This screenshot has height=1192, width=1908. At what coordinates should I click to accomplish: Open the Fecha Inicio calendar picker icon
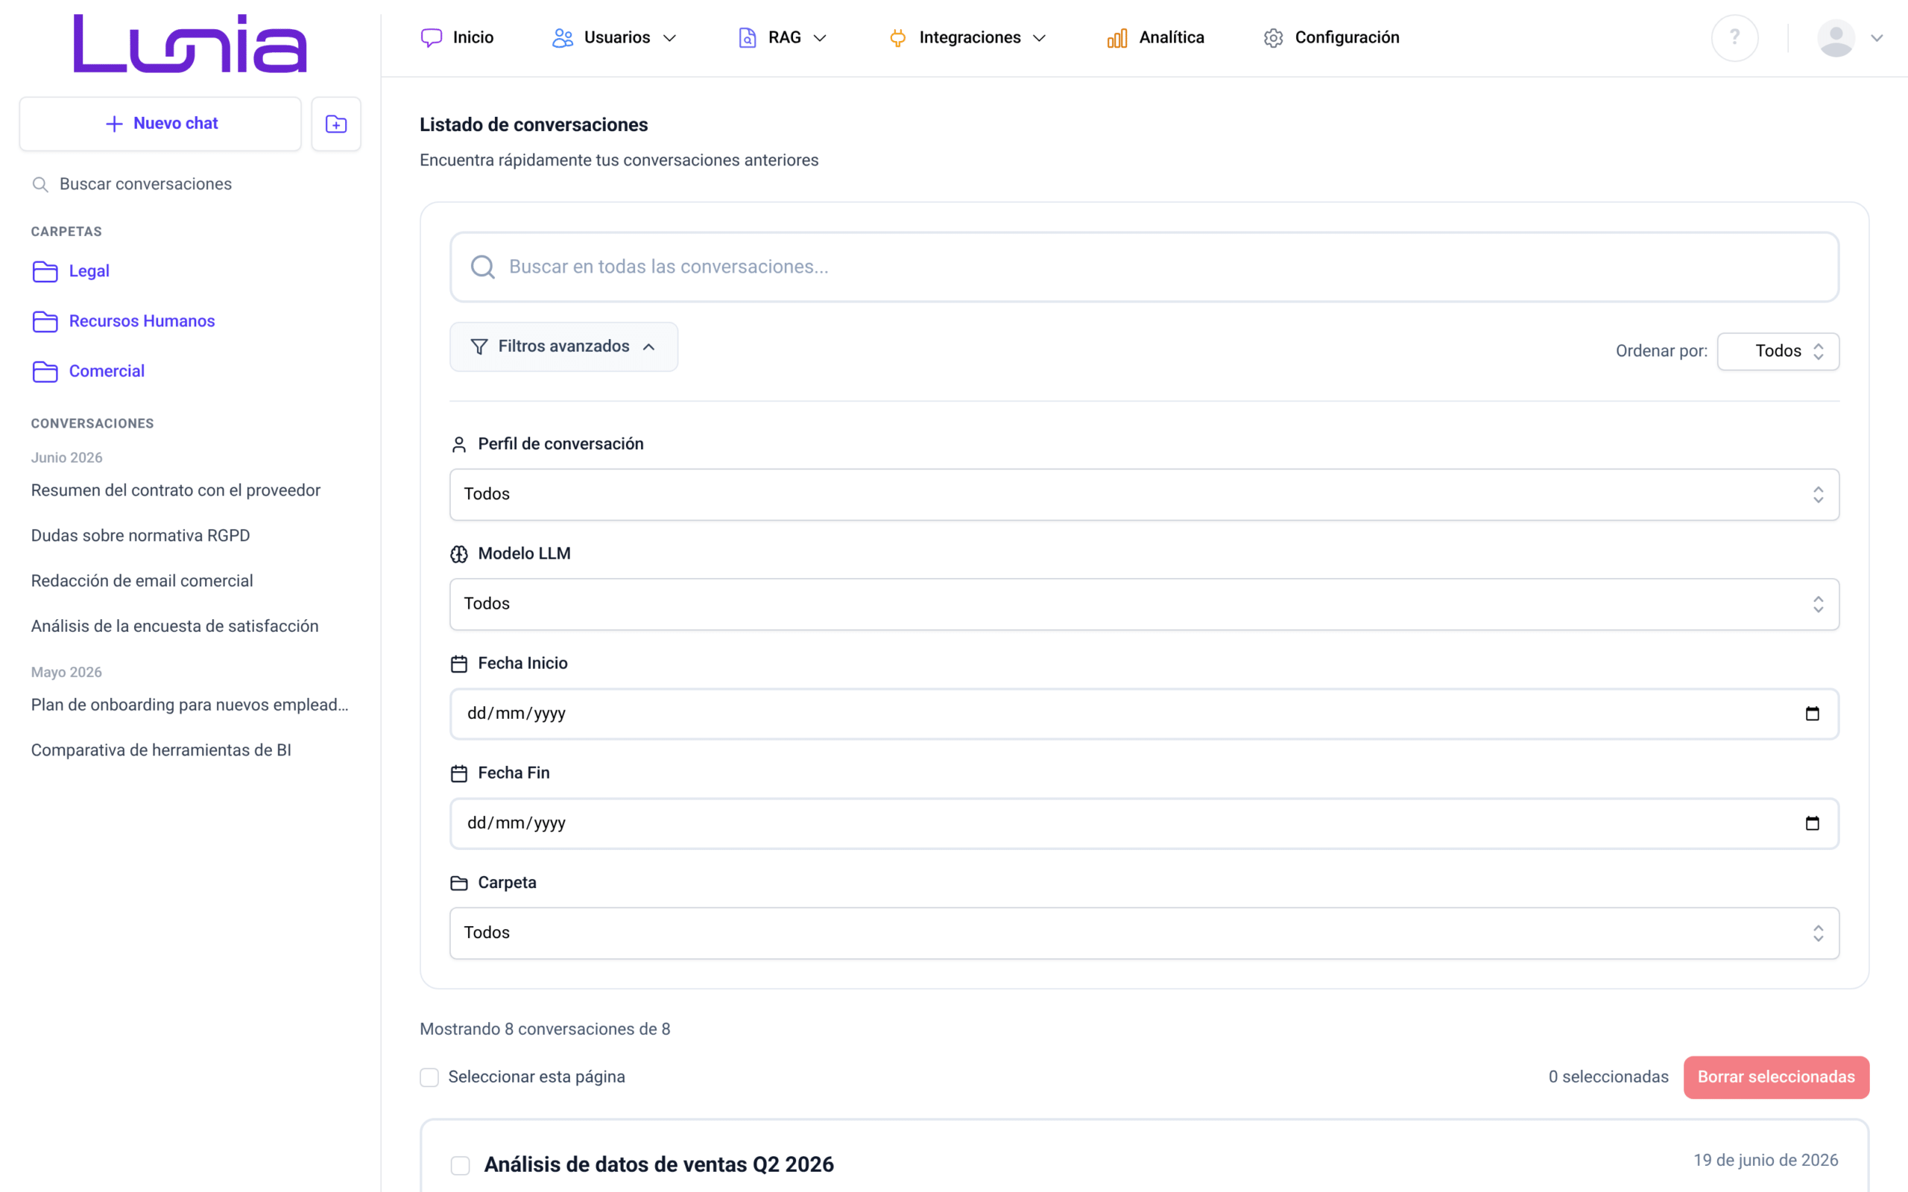pos(1812,714)
